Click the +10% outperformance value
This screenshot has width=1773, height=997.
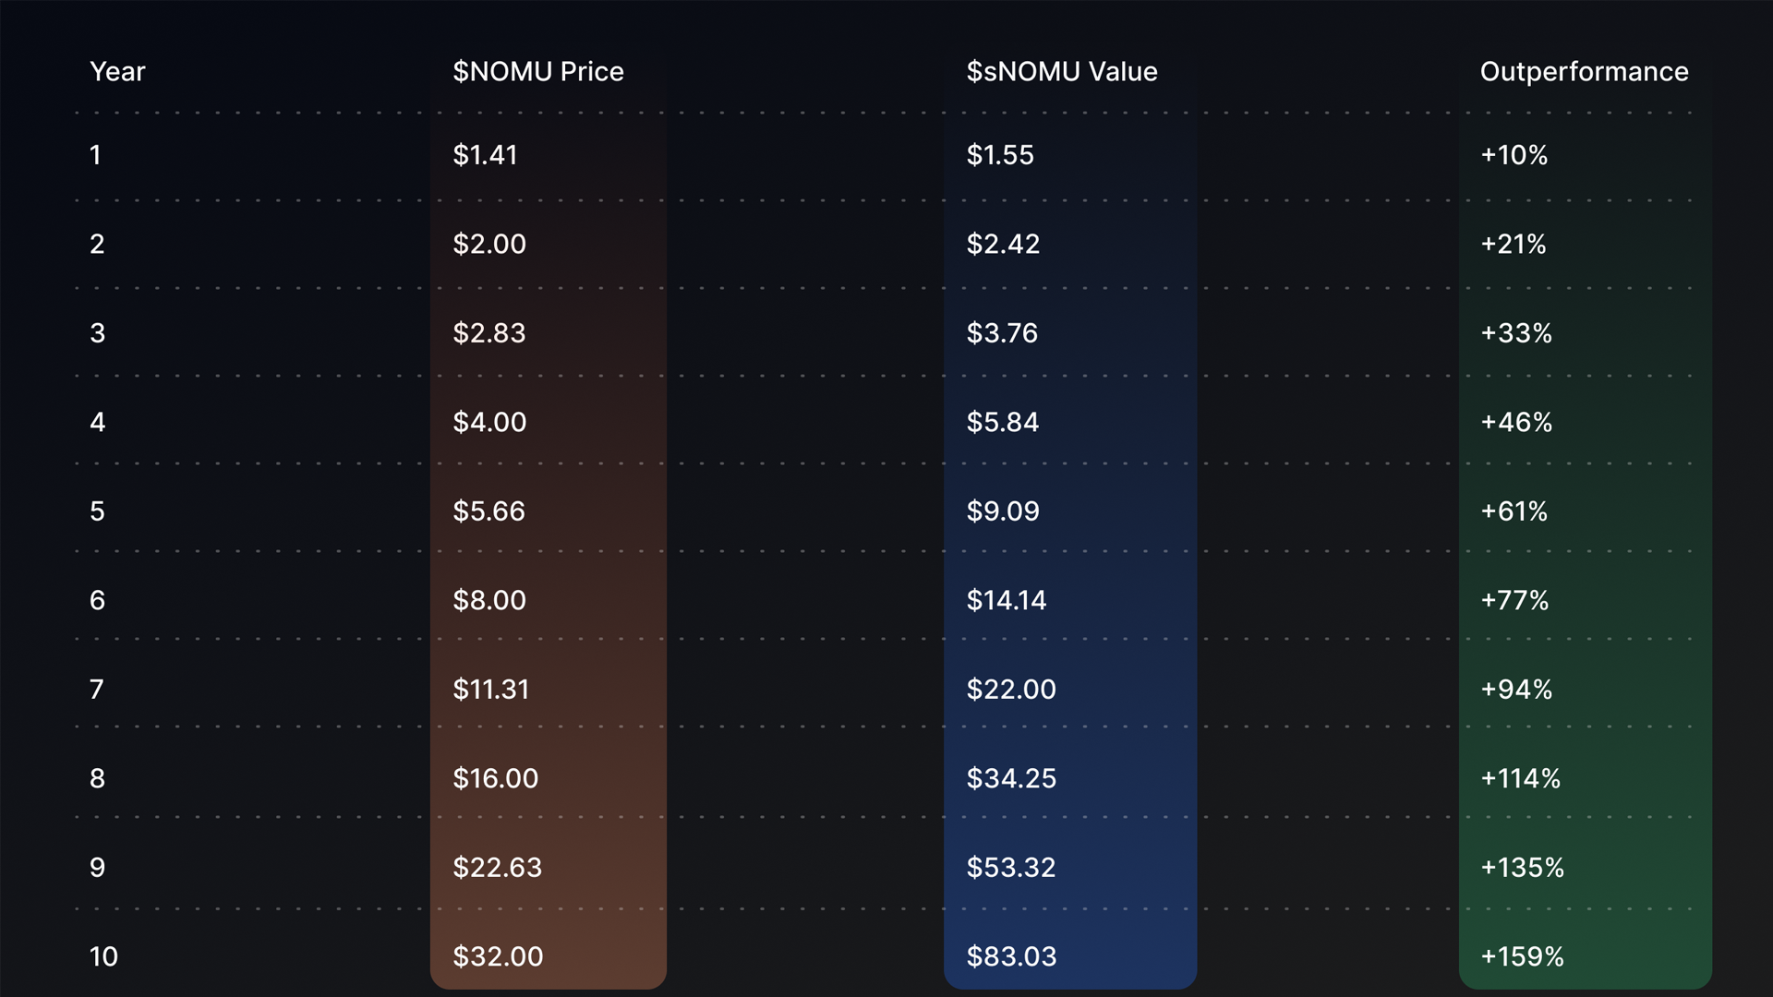[x=1514, y=155]
